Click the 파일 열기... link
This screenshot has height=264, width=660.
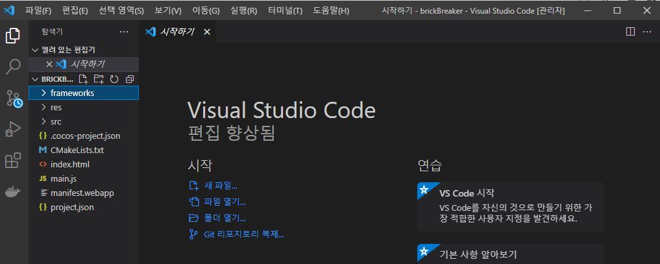click(x=225, y=202)
